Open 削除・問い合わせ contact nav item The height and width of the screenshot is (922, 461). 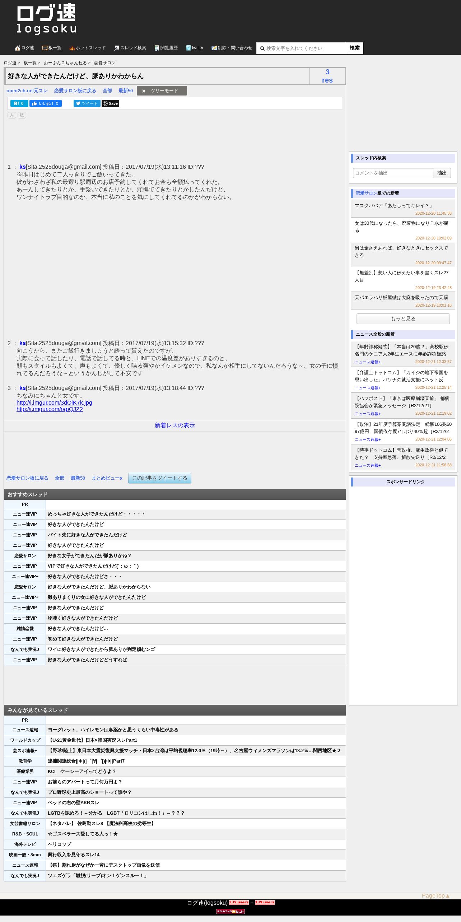pyautogui.click(x=232, y=48)
